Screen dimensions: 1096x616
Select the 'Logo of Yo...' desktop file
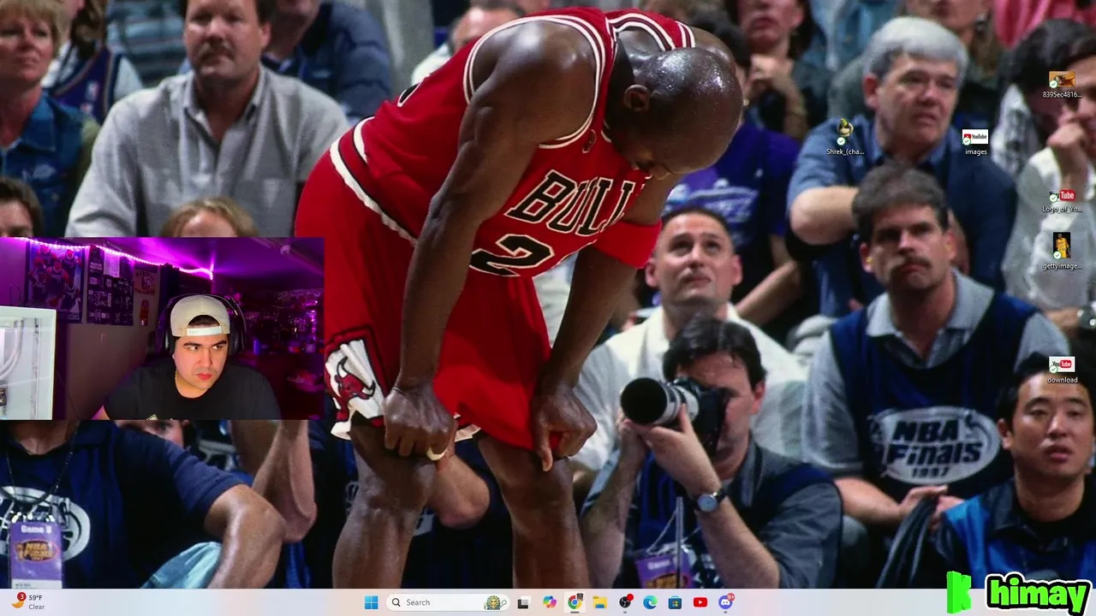point(1062,200)
